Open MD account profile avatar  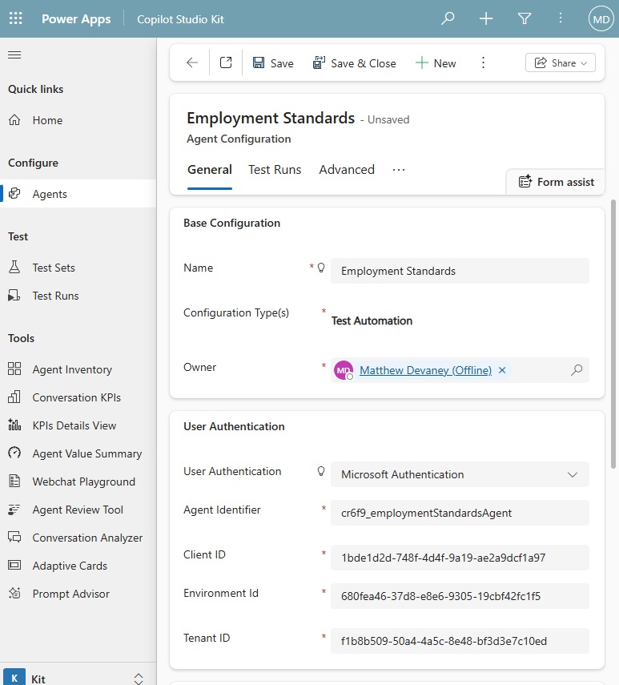tap(600, 19)
